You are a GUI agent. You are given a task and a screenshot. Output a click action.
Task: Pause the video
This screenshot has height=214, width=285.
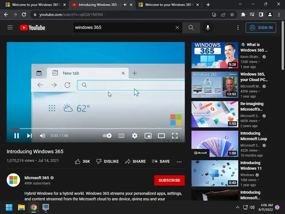[x=16, y=136]
